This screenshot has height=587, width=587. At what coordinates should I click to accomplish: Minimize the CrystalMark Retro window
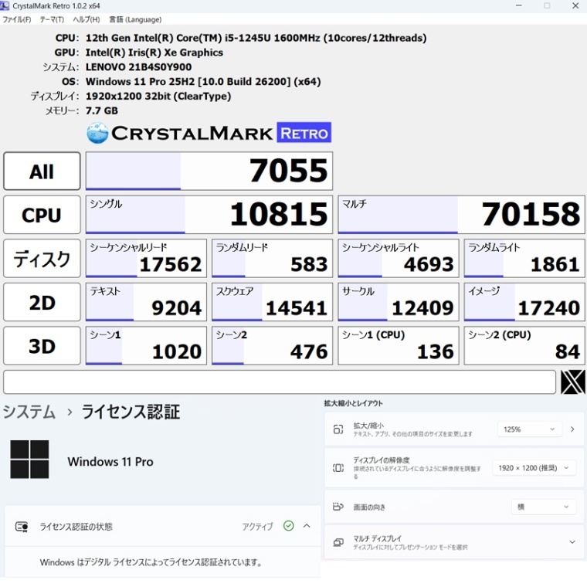518,5
